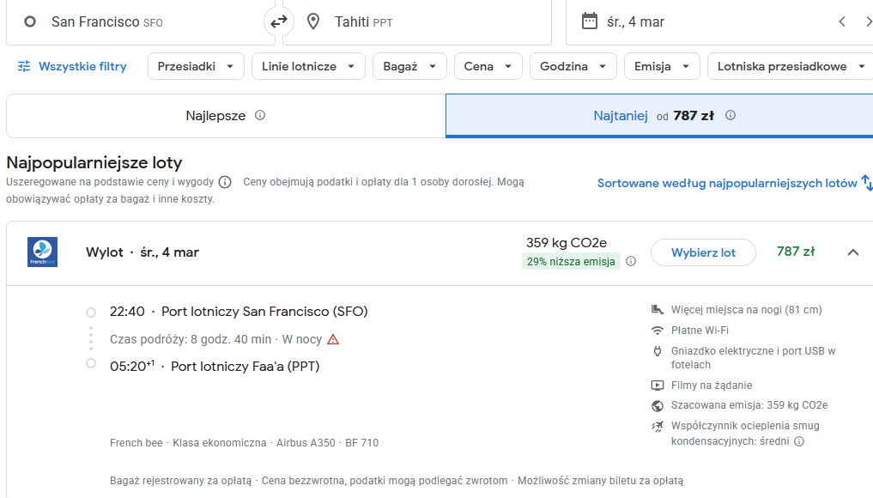Viewport: 873px width, 498px height.
Task: Swap origin and destination airports
Action: pos(278,21)
